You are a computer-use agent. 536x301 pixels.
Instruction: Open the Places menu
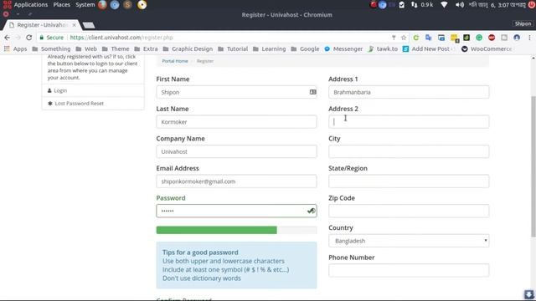tap(61, 5)
